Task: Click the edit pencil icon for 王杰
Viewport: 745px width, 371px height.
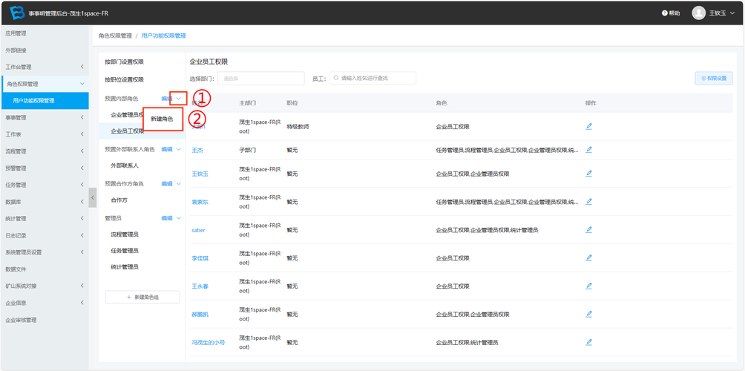Action: 588,150
